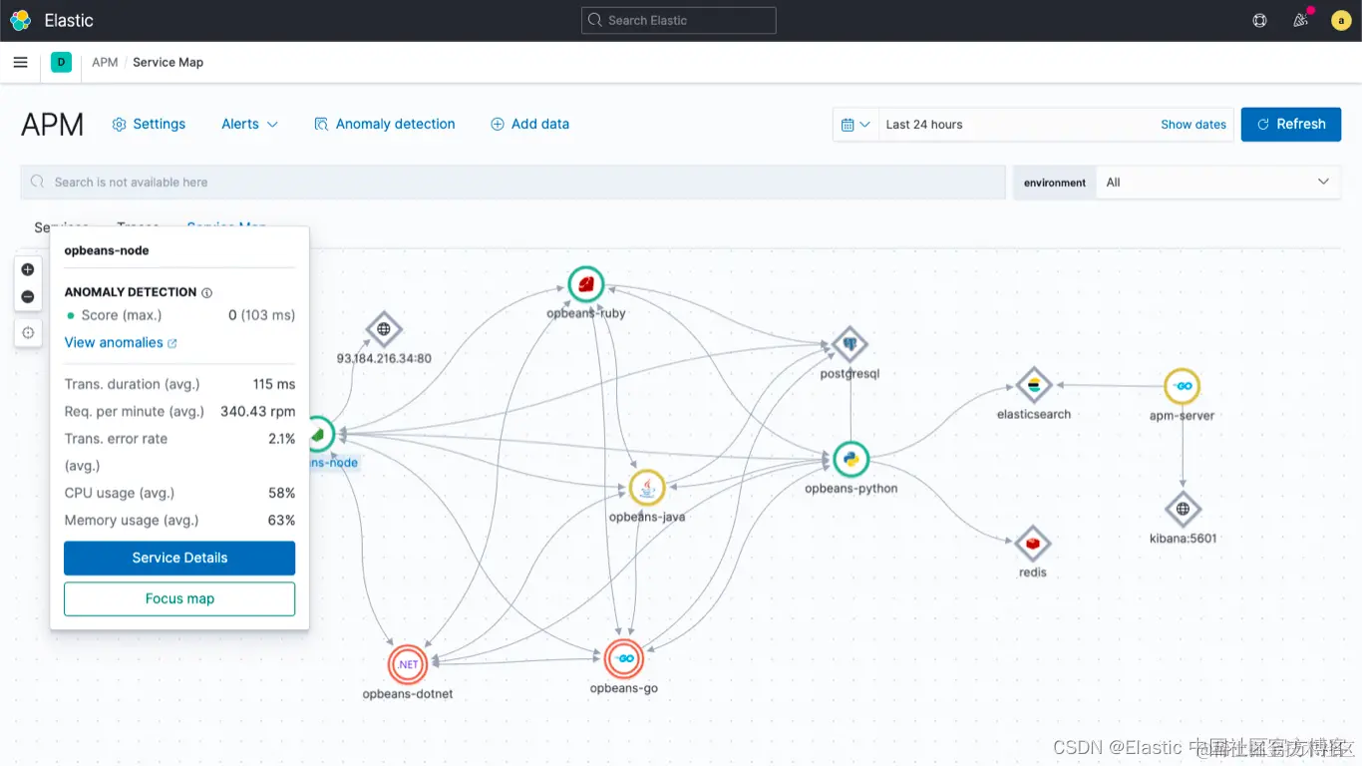1362x766 pixels.
Task: Select the opbeans-go node
Action: coord(624,658)
